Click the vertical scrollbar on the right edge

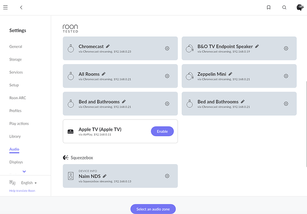[x=306, y=124]
